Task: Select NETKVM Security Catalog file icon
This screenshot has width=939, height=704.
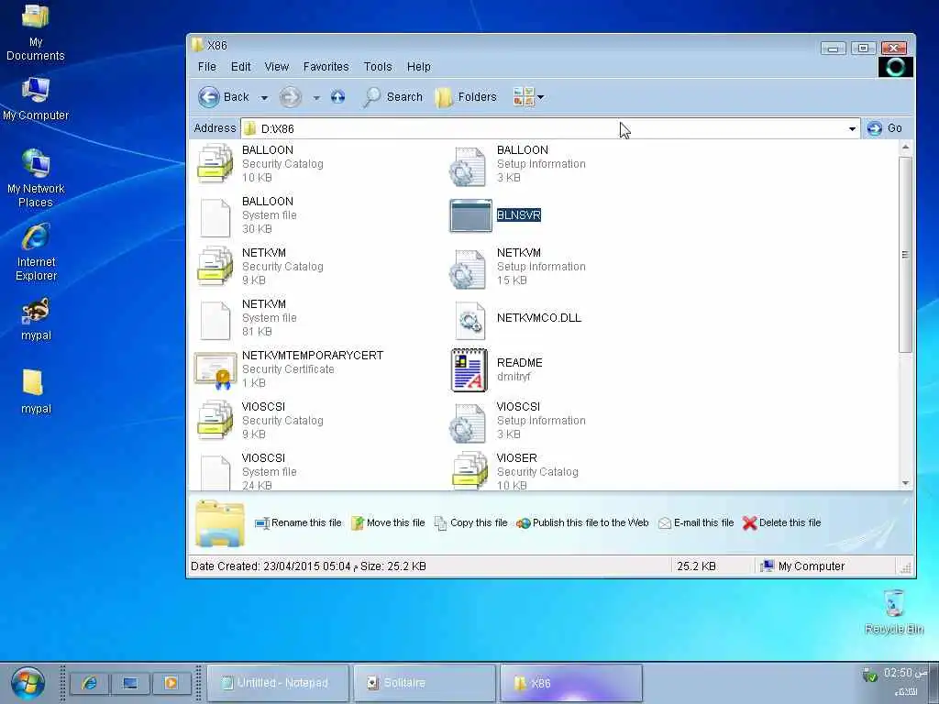Action: (x=215, y=266)
